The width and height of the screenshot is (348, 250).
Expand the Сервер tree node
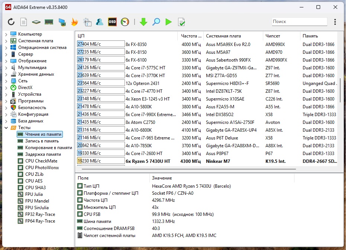(6, 54)
